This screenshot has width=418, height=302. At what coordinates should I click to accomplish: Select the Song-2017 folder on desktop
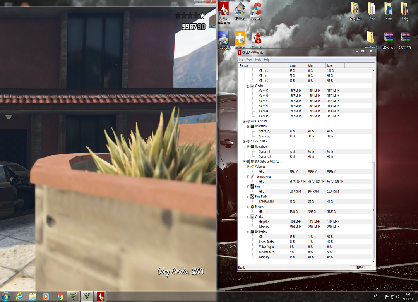(356, 11)
